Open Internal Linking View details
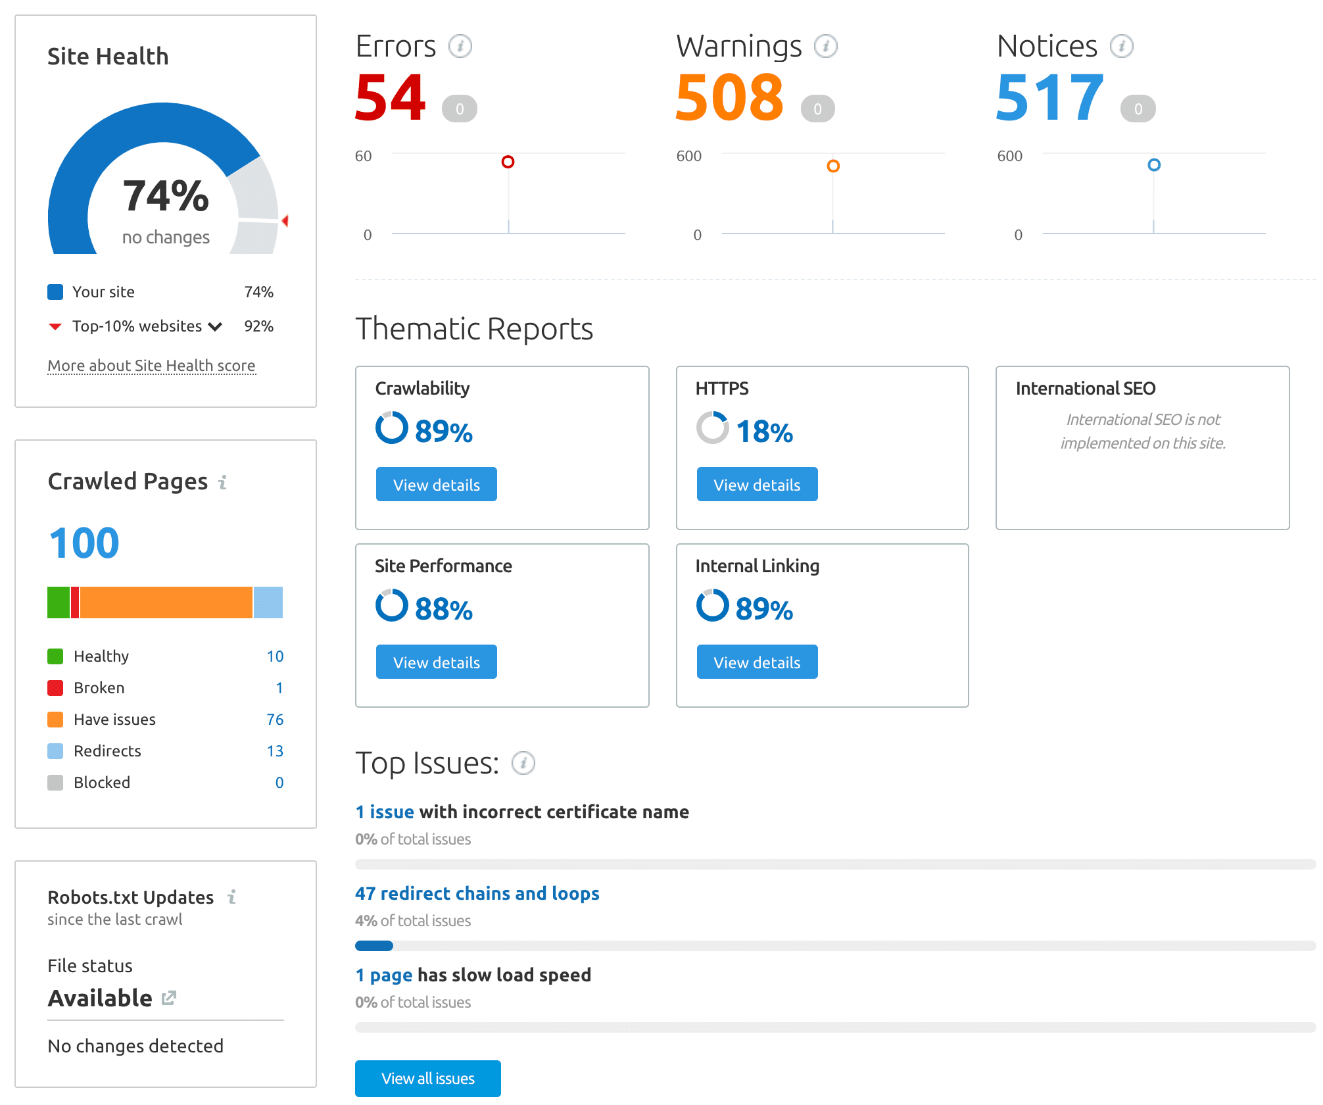1323x1105 pixels. pos(758,662)
